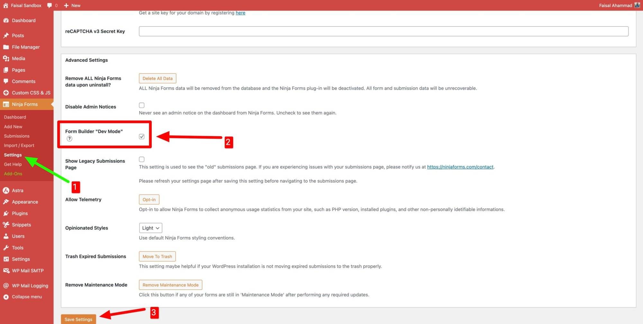Screen dimensions: 643x324
Task: Click the Plugins plug icon
Action: coord(6,213)
